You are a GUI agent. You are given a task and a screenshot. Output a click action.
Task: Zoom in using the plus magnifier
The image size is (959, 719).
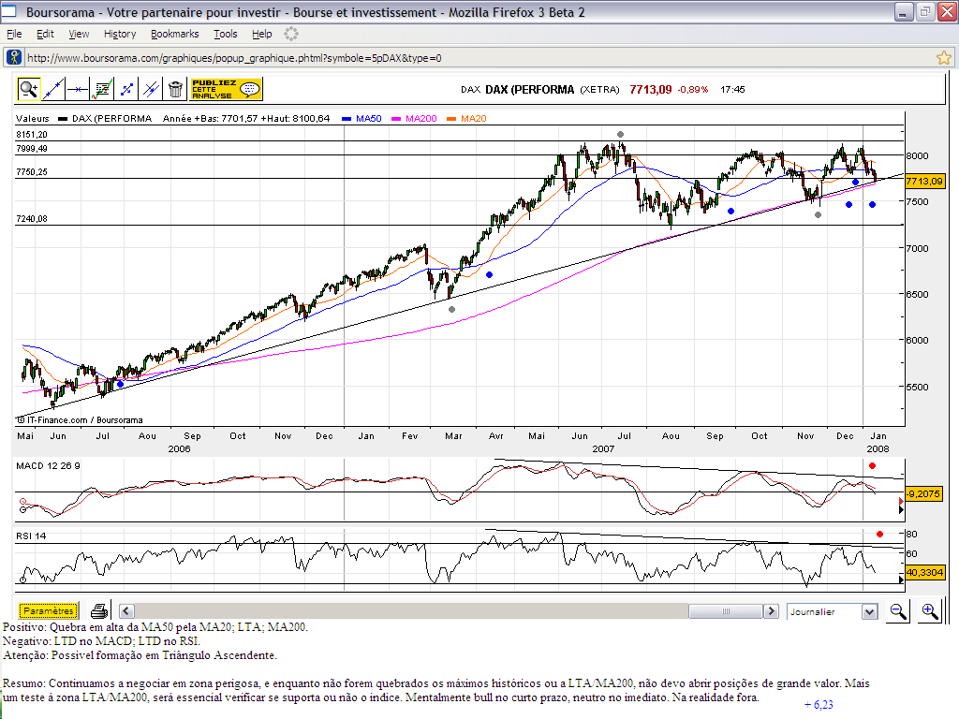[930, 610]
